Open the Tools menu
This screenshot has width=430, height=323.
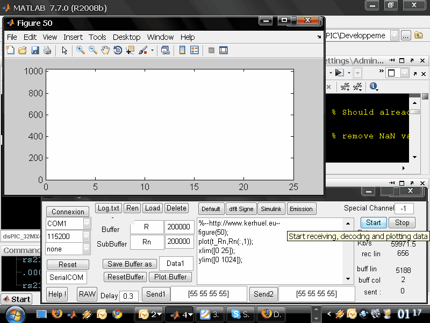[x=97, y=37]
